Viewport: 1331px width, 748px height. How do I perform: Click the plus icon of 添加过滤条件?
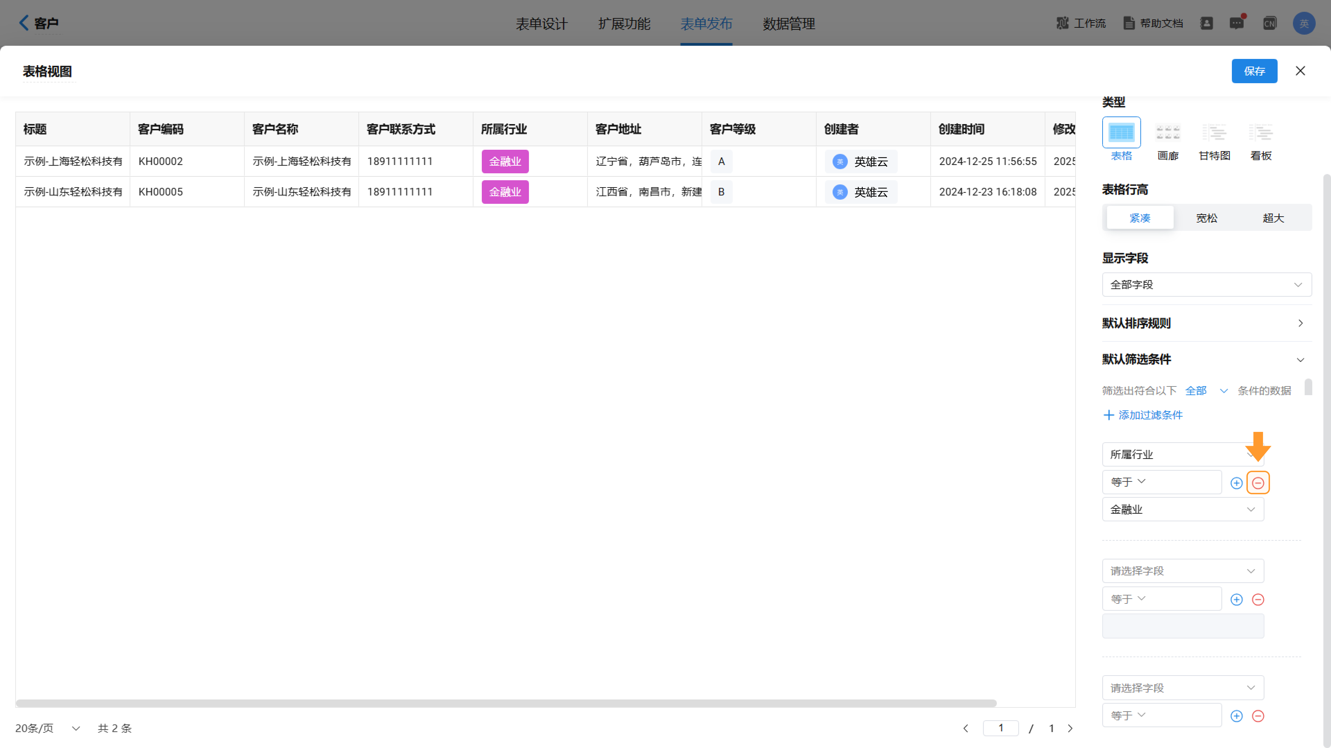[x=1108, y=415]
